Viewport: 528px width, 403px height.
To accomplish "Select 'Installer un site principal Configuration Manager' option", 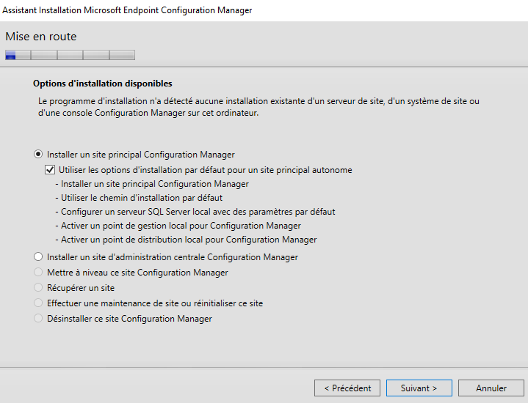I will [x=39, y=155].
